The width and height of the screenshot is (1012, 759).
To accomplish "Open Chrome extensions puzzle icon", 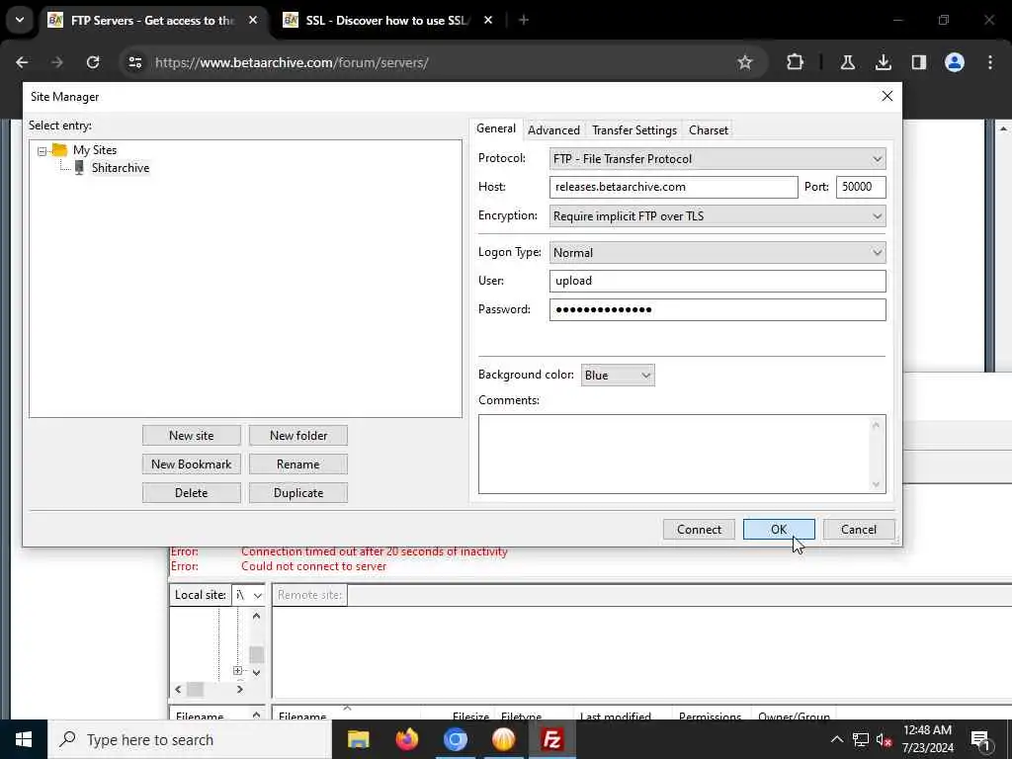I will point(795,62).
